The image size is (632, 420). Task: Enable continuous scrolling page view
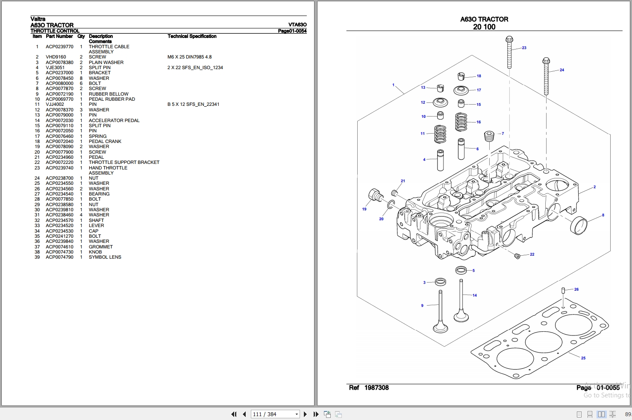590,414
